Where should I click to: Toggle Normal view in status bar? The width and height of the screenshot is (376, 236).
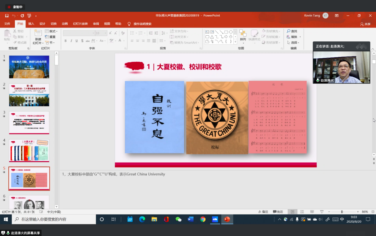[292, 212]
